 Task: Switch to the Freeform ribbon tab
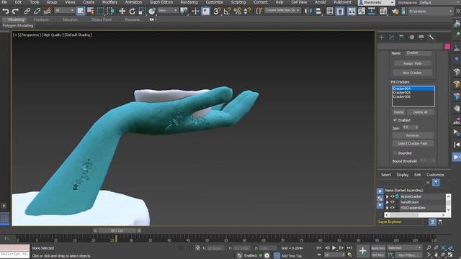(42, 19)
